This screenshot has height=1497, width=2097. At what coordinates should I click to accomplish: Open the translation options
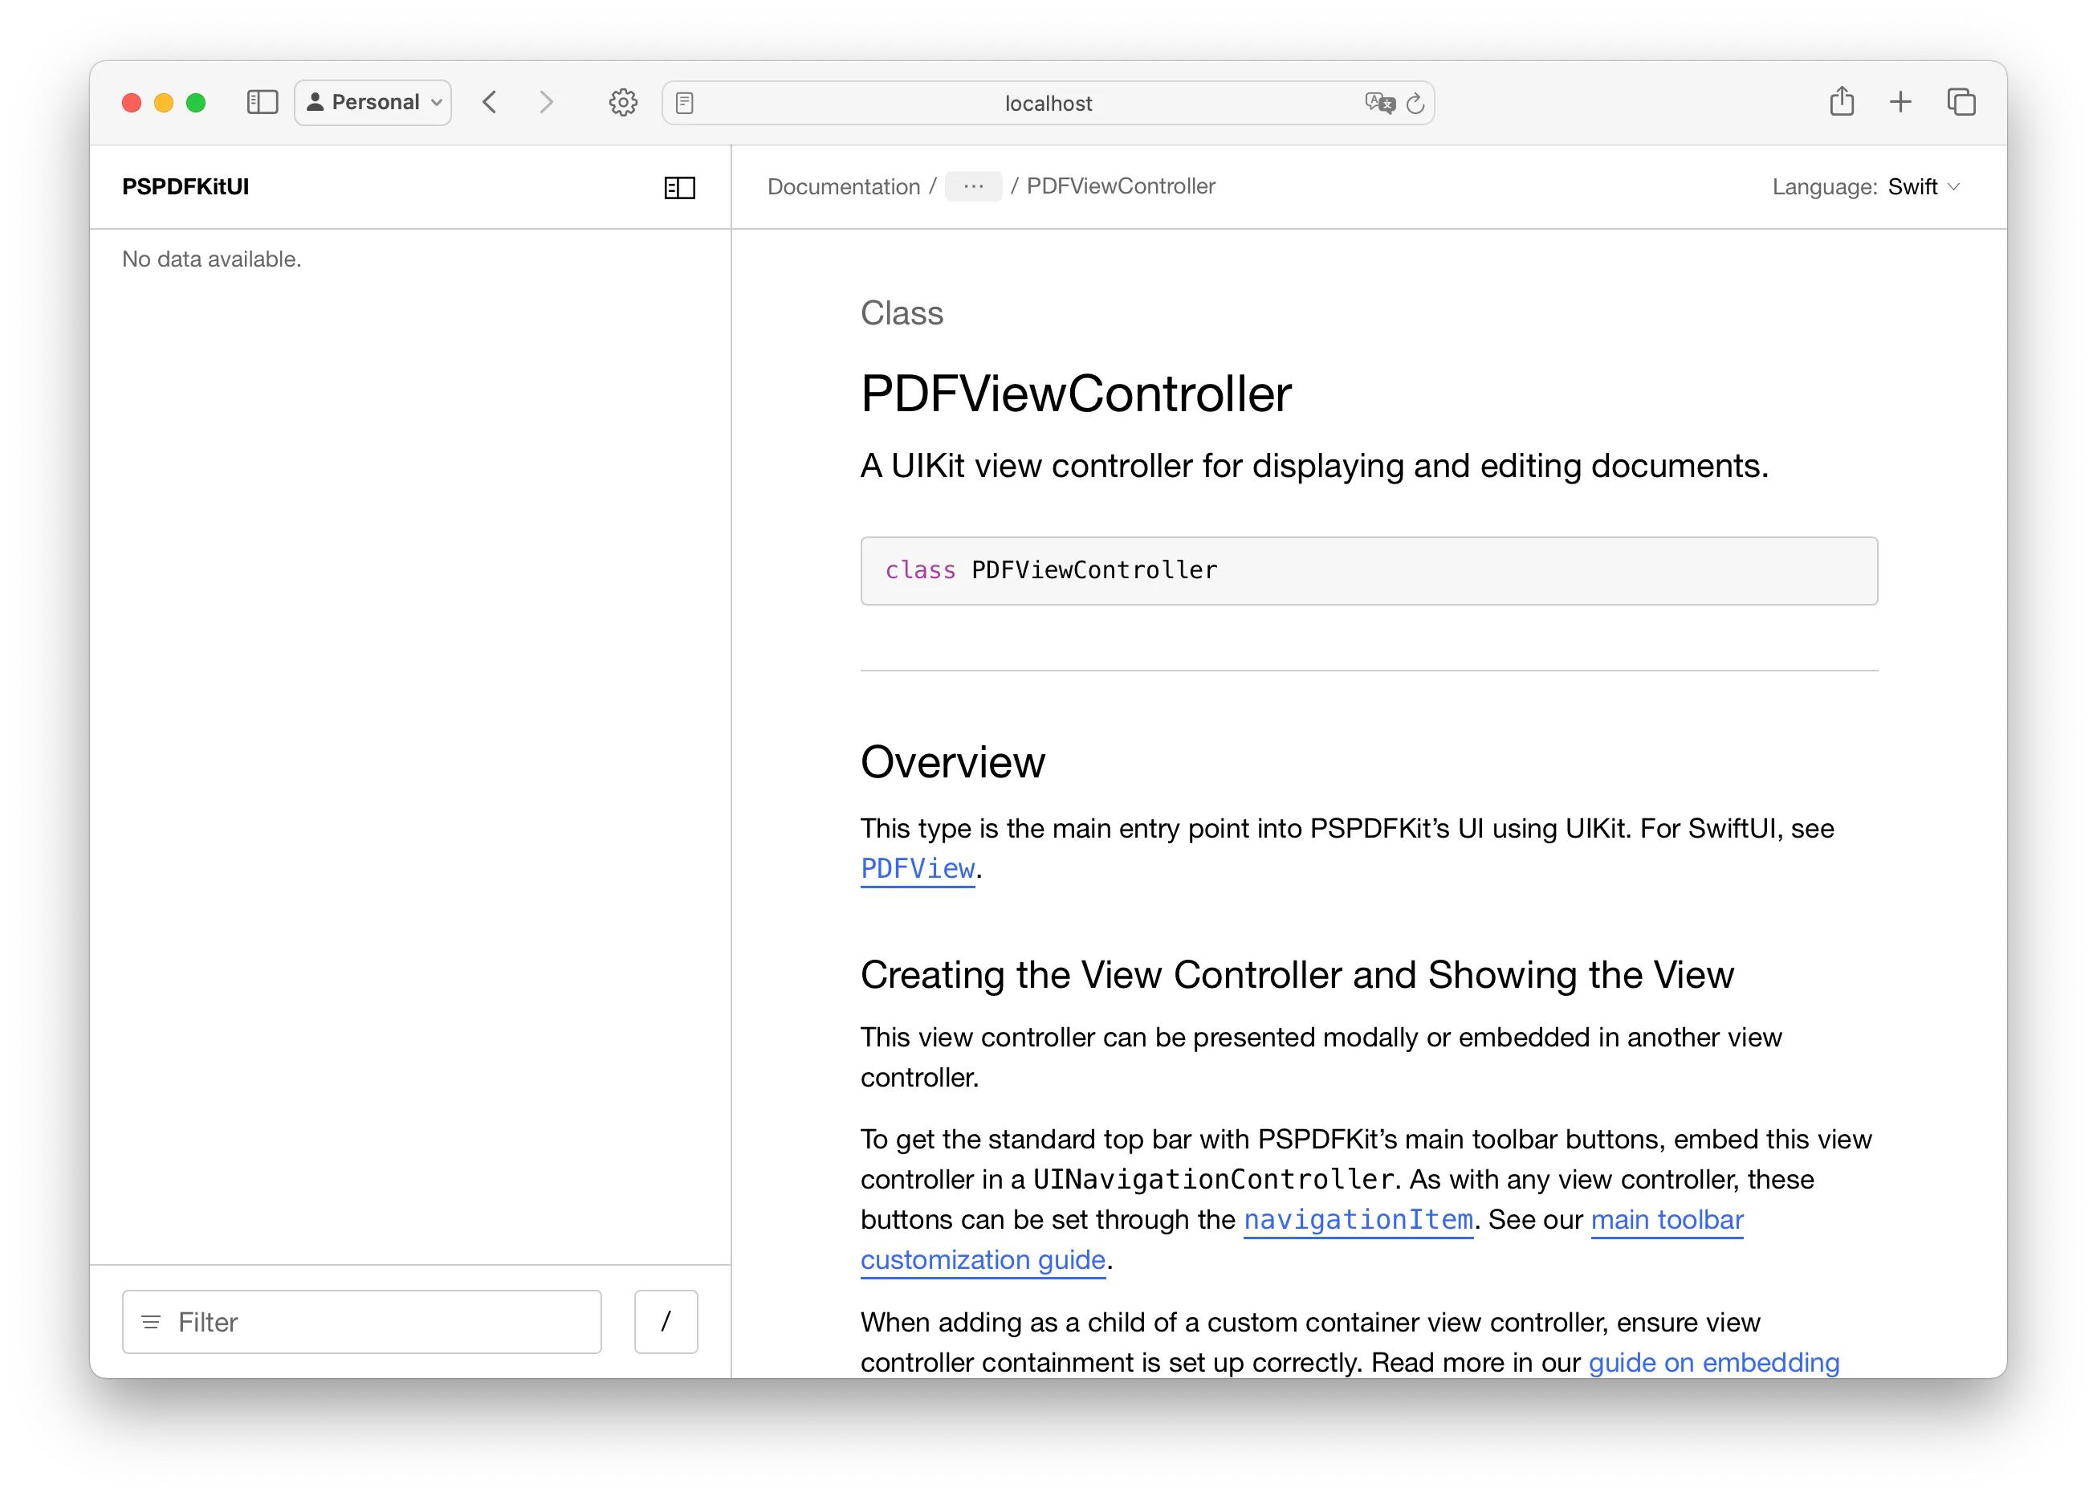coord(1378,104)
